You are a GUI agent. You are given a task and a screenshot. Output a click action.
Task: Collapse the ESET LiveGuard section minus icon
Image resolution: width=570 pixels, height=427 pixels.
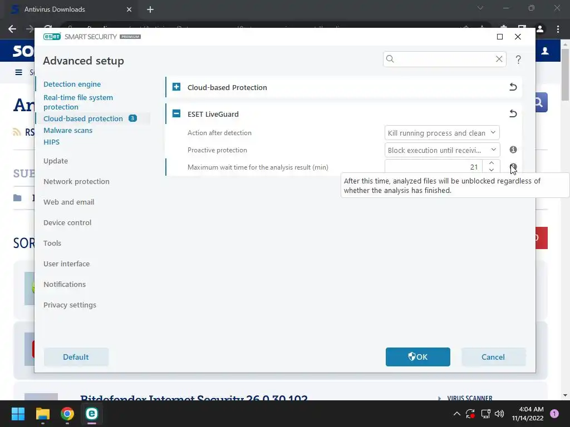(x=176, y=113)
